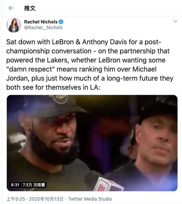This screenshot has width=182, height=204.
Task: Expand the tweet options chevron
Action: click(x=176, y=21)
